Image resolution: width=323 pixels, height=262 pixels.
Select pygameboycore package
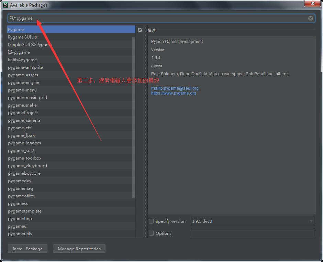pos(71,173)
